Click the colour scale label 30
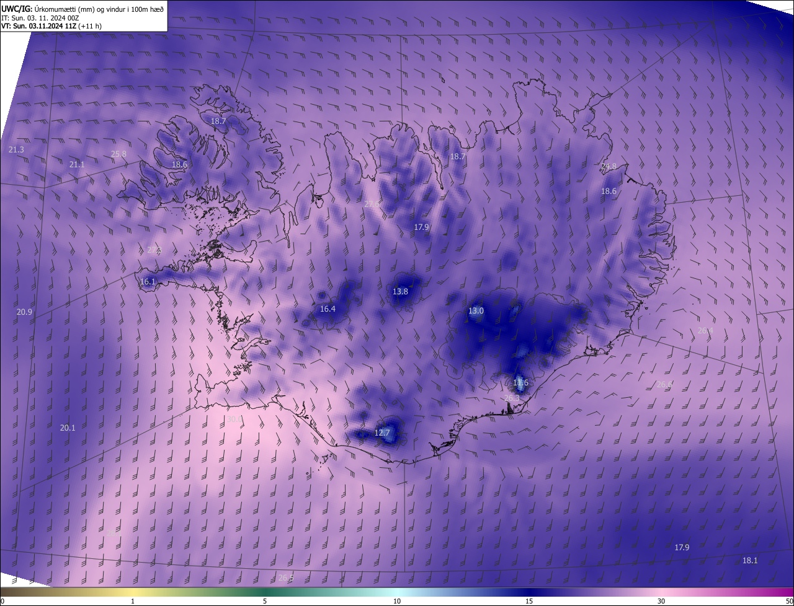This screenshot has width=794, height=606. point(661,601)
